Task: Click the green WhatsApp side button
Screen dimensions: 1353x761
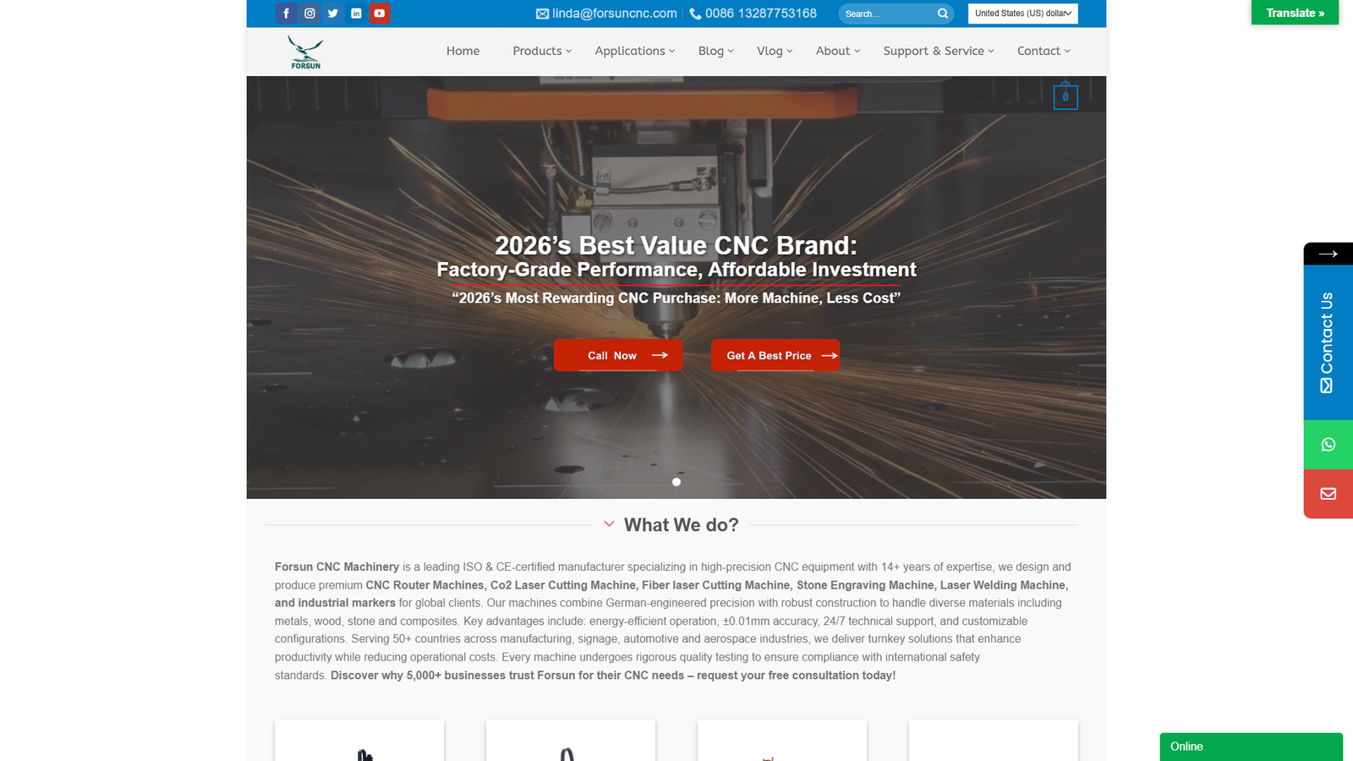Action: (x=1328, y=445)
